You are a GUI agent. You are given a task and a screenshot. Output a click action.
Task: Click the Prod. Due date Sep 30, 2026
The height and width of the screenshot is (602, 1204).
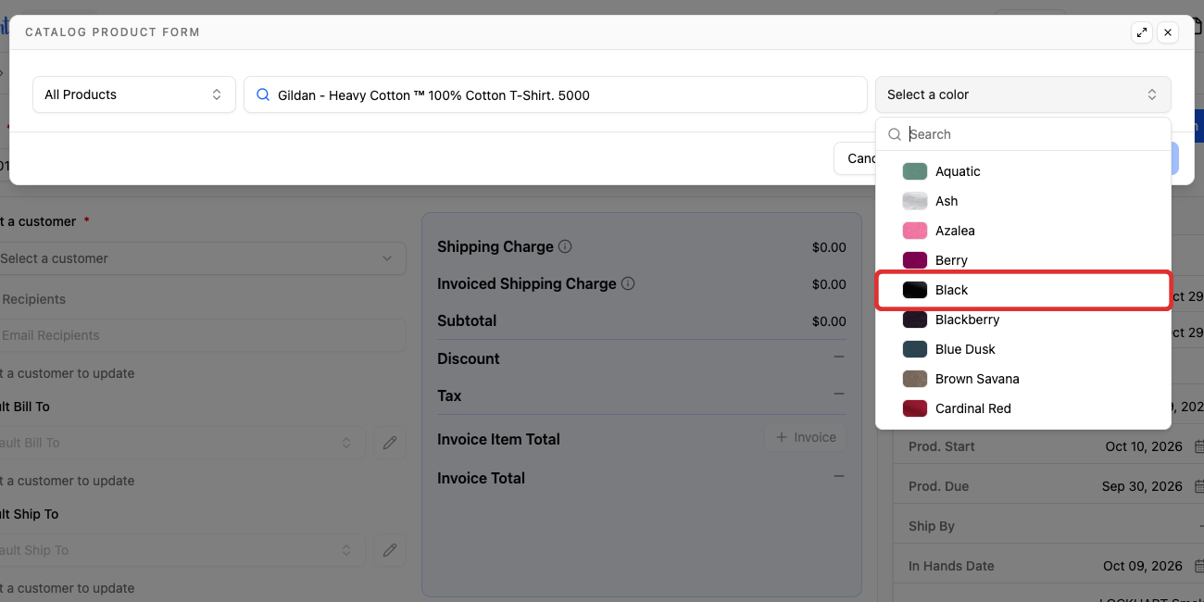(1142, 486)
